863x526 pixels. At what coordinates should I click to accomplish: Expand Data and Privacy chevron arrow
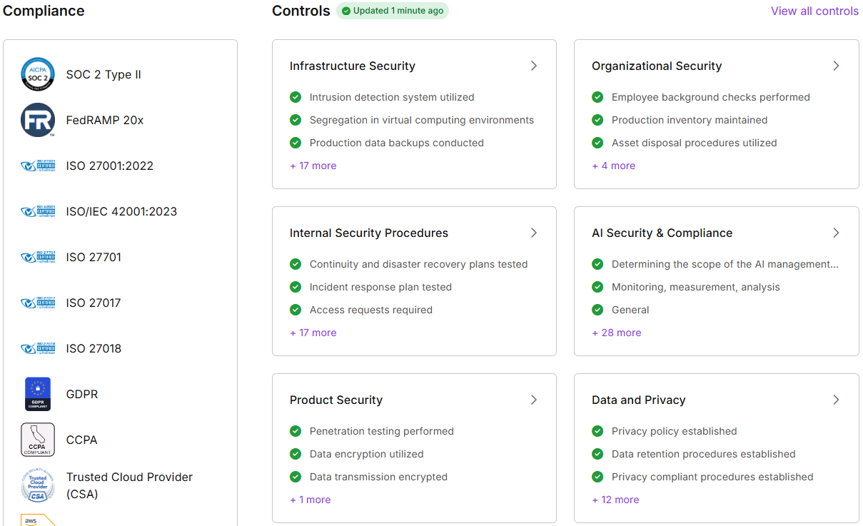pos(836,400)
